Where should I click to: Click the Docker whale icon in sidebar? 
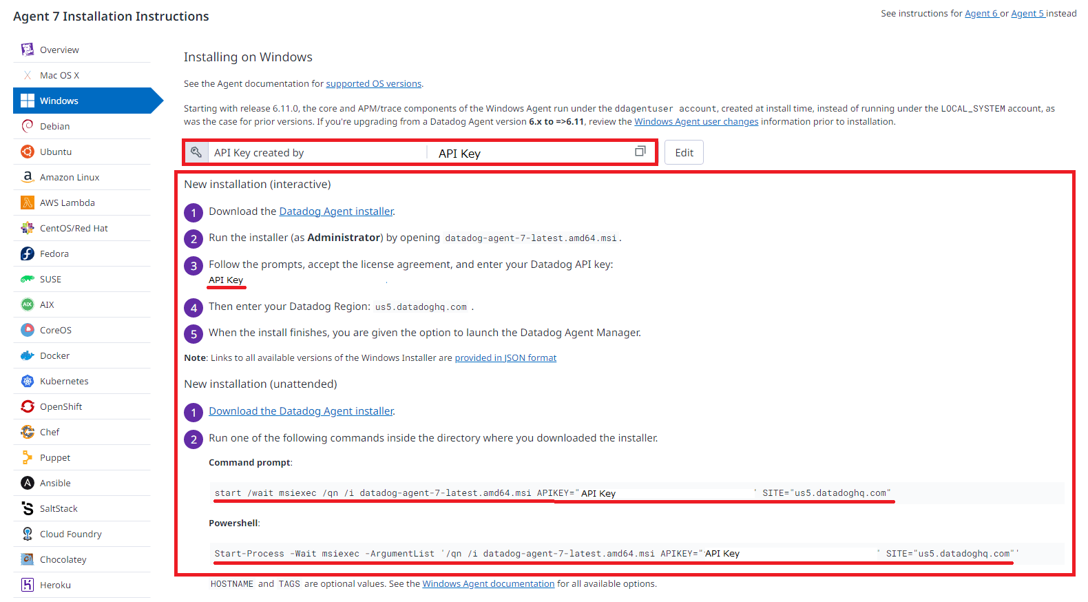[x=28, y=355]
